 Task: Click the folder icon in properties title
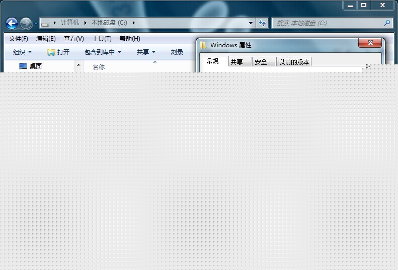[203, 45]
